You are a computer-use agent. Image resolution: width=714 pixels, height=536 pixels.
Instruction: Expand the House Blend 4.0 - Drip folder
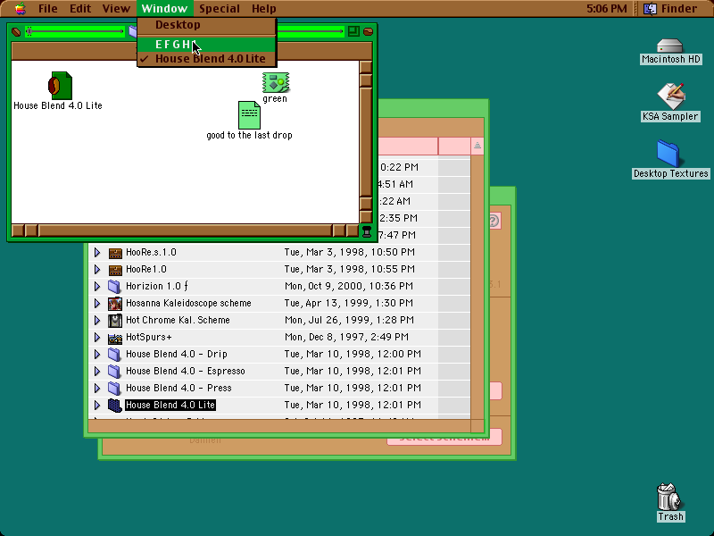(x=97, y=354)
